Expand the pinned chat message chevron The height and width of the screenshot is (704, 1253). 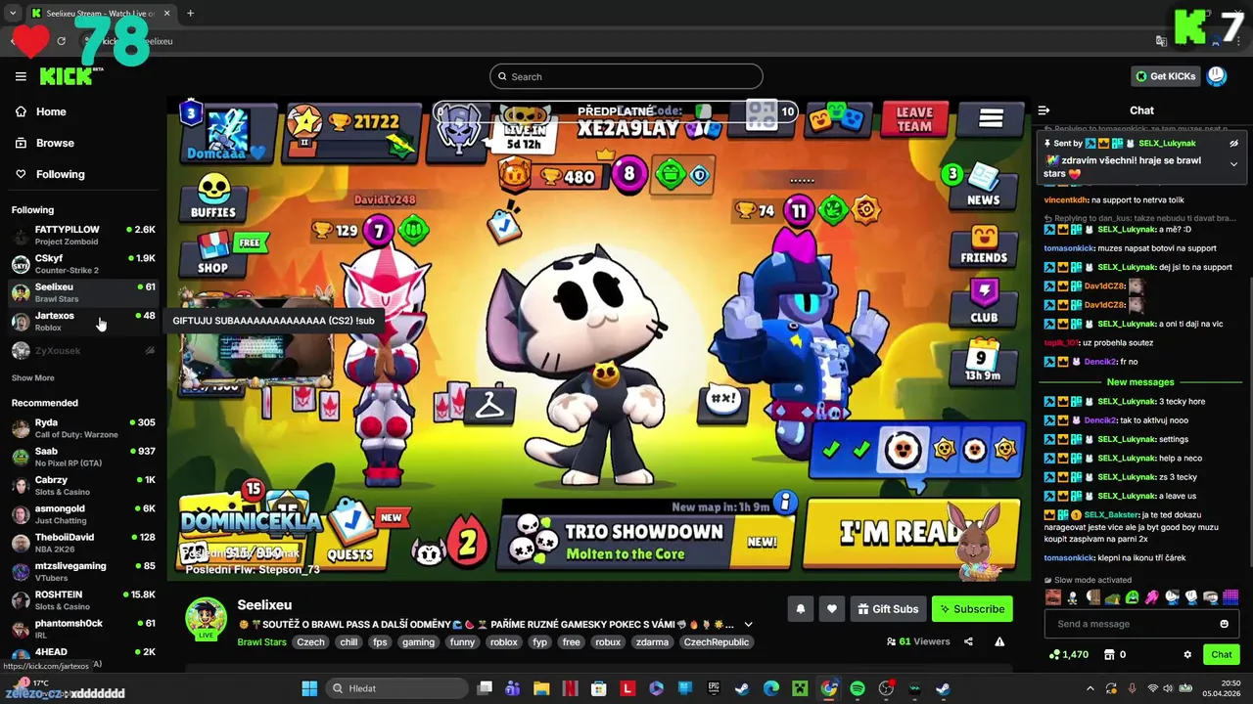tap(1233, 164)
